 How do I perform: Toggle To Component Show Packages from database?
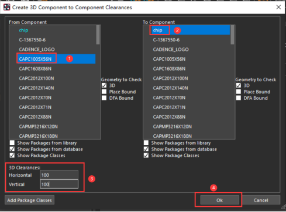[146, 149]
